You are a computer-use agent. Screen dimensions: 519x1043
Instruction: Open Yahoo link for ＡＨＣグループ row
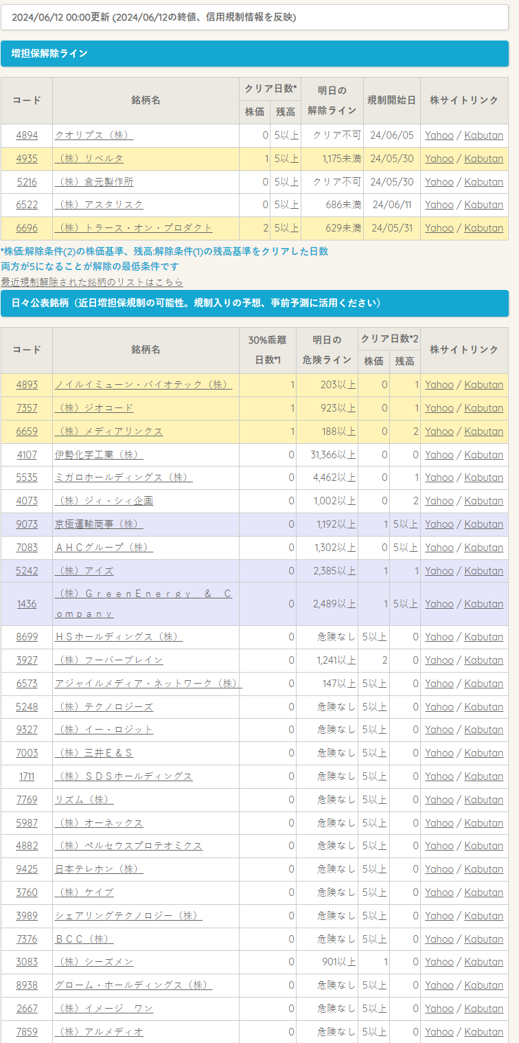click(439, 548)
